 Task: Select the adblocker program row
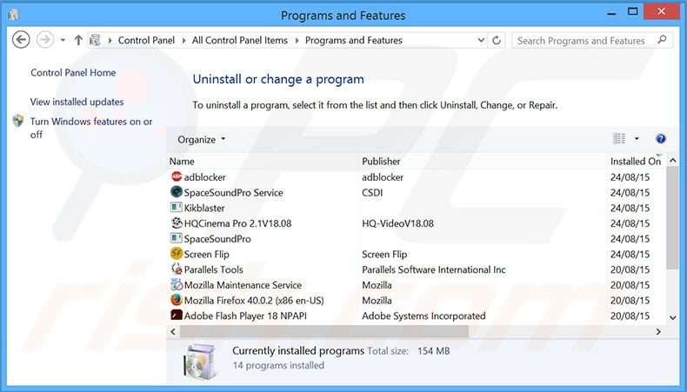[417, 177]
